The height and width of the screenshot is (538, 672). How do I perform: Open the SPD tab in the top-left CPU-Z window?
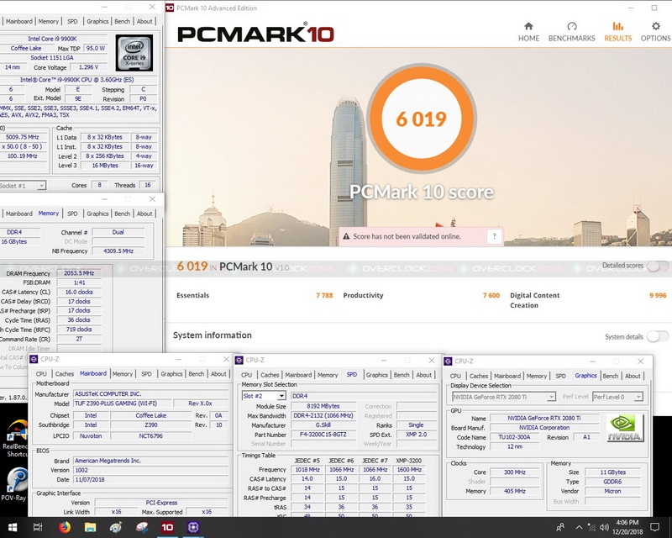pyautogui.click(x=72, y=21)
